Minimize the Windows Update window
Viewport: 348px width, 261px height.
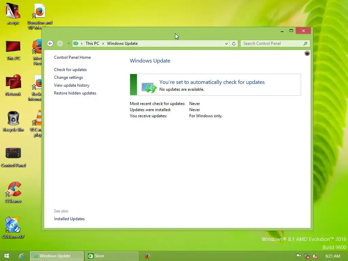tap(282, 31)
